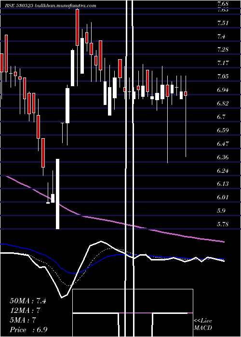Click the tallest red candle near 7.68
This screenshot has width=241, height=337.
[x=77, y=27]
